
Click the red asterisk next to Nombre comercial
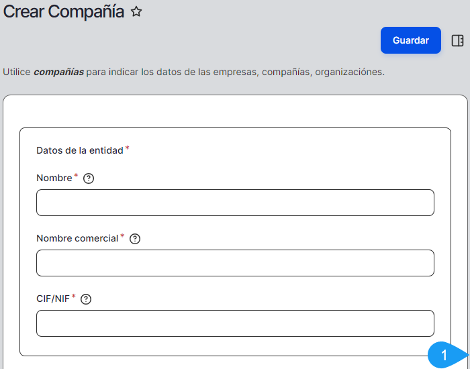point(122,236)
